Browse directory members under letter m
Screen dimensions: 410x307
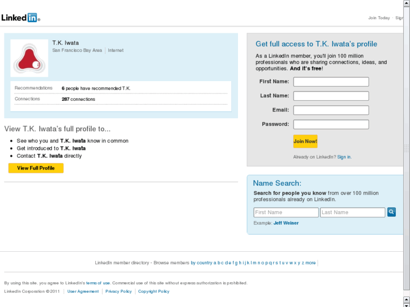(x=254, y=263)
